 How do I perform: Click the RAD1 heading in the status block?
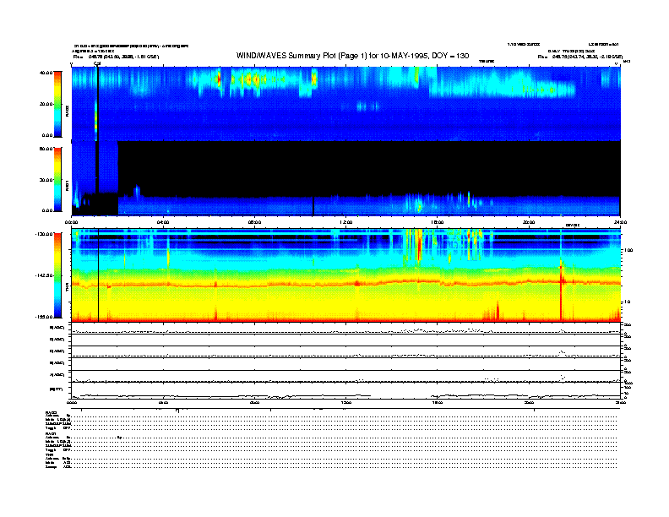point(52,434)
